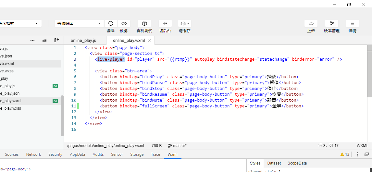Viewport: 372px width, 172px height.
Task: Click the switch-to-background icon
Action: [x=165, y=23]
